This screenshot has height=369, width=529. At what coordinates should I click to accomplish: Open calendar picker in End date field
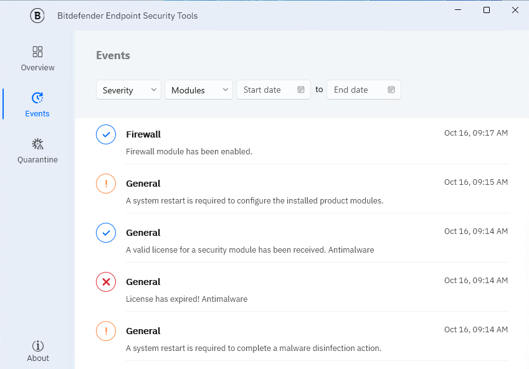pos(391,90)
